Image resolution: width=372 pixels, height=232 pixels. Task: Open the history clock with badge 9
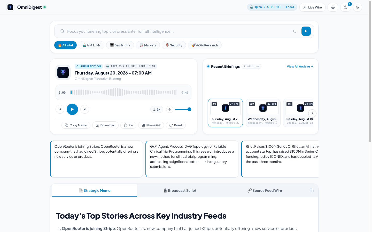coord(346,7)
